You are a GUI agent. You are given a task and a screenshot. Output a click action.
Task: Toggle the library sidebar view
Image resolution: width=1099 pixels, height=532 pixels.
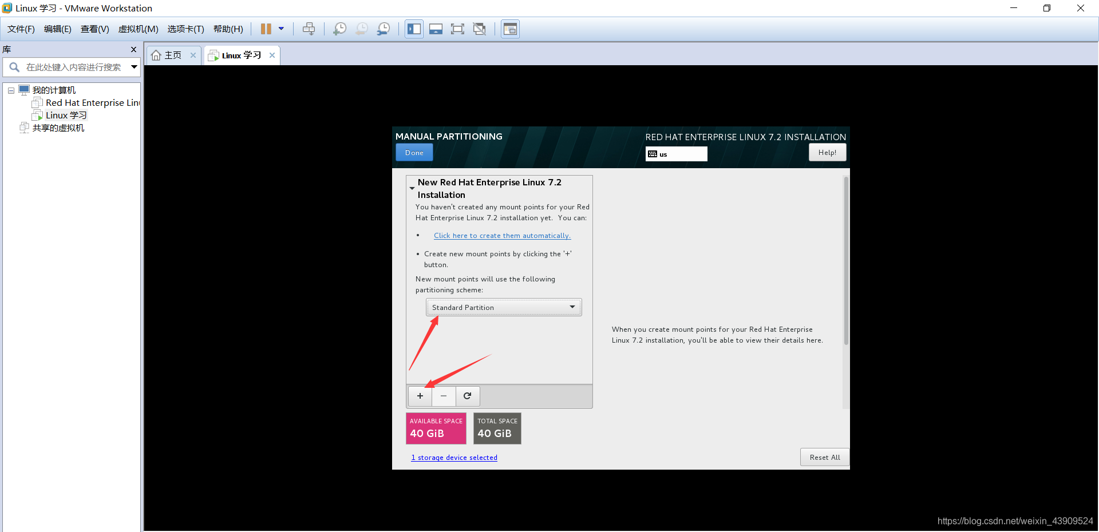pyautogui.click(x=414, y=29)
